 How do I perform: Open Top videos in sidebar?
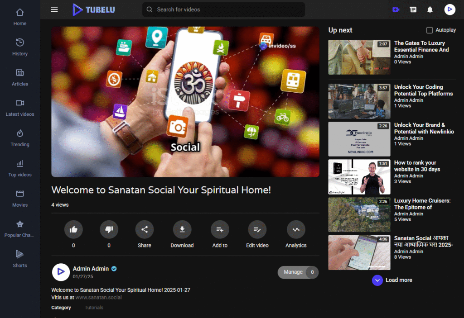click(20, 168)
